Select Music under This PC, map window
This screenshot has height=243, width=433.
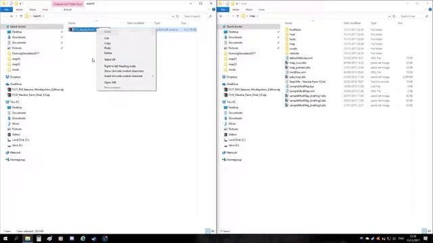[x=232, y=124]
